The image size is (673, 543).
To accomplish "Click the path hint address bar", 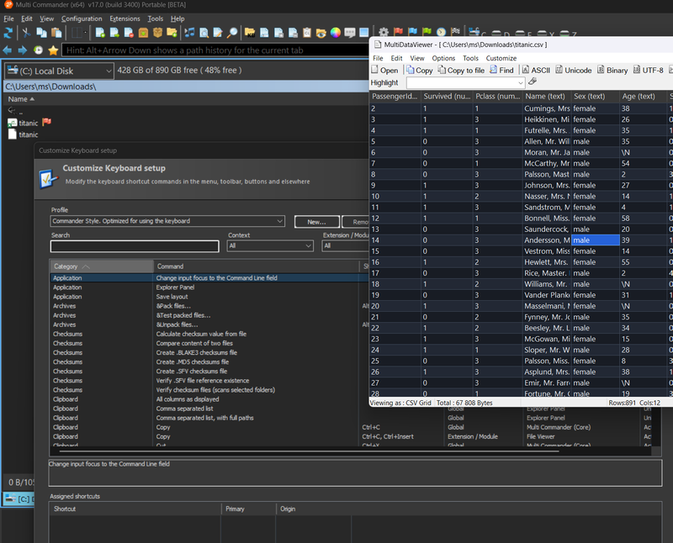I will (215, 50).
